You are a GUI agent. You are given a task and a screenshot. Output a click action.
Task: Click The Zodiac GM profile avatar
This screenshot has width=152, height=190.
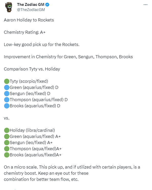pos(9,7)
